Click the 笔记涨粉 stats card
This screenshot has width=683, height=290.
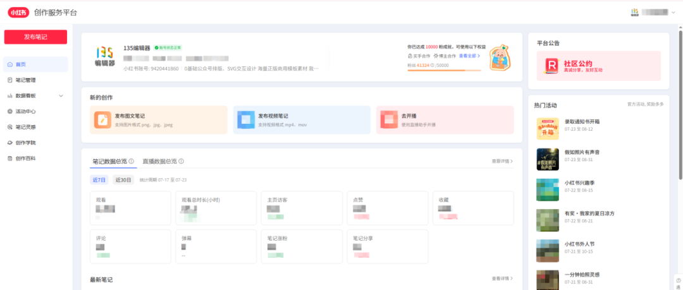302,246
